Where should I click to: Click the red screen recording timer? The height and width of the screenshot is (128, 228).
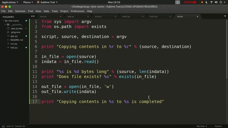(x=190, y=2)
